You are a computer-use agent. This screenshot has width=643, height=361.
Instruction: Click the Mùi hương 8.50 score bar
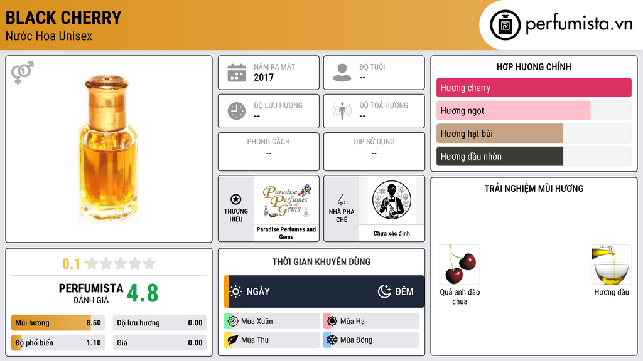[x=58, y=323]
